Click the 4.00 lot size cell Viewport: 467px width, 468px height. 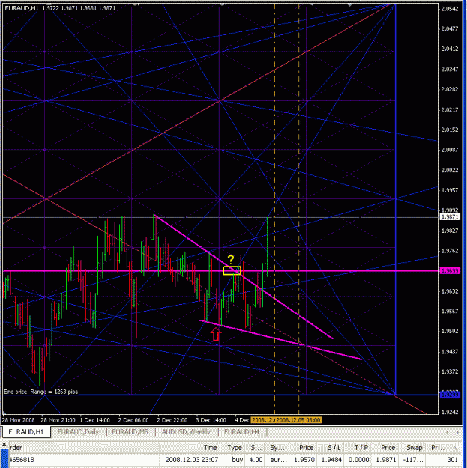256,460
